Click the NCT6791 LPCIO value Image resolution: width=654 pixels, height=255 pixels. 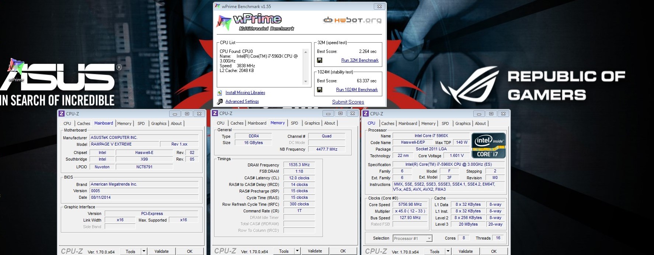pyautogui.click(x=144, y=167)
